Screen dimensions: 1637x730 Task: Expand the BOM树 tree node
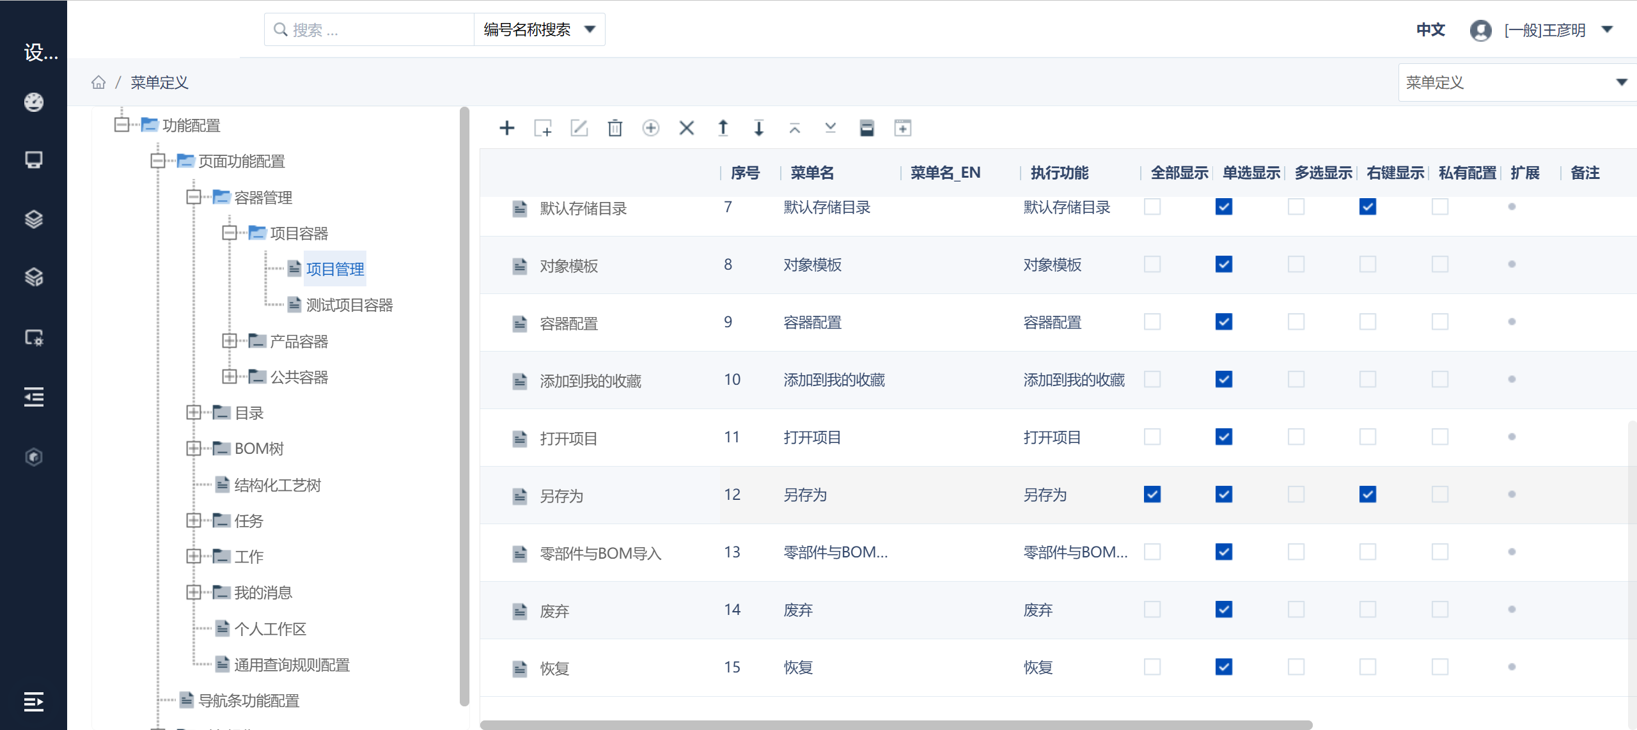[193, 448]
